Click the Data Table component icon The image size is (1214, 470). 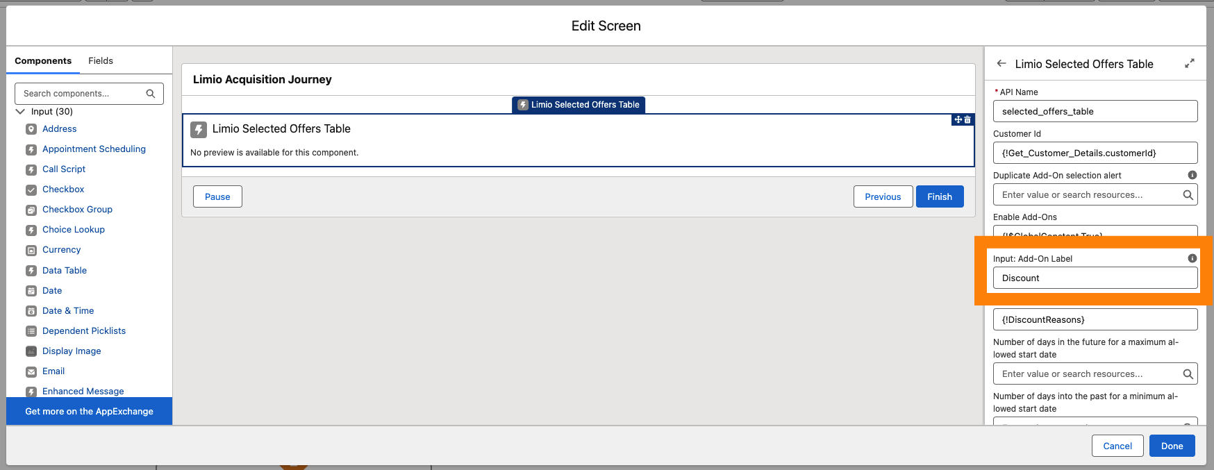pos(31,271)
